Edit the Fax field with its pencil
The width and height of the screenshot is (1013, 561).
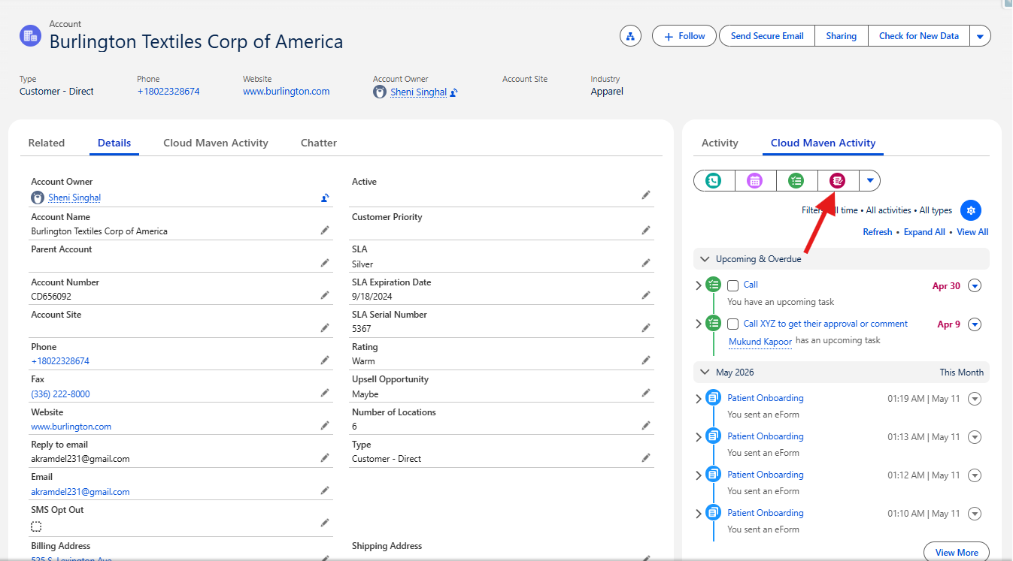[325, 393]
